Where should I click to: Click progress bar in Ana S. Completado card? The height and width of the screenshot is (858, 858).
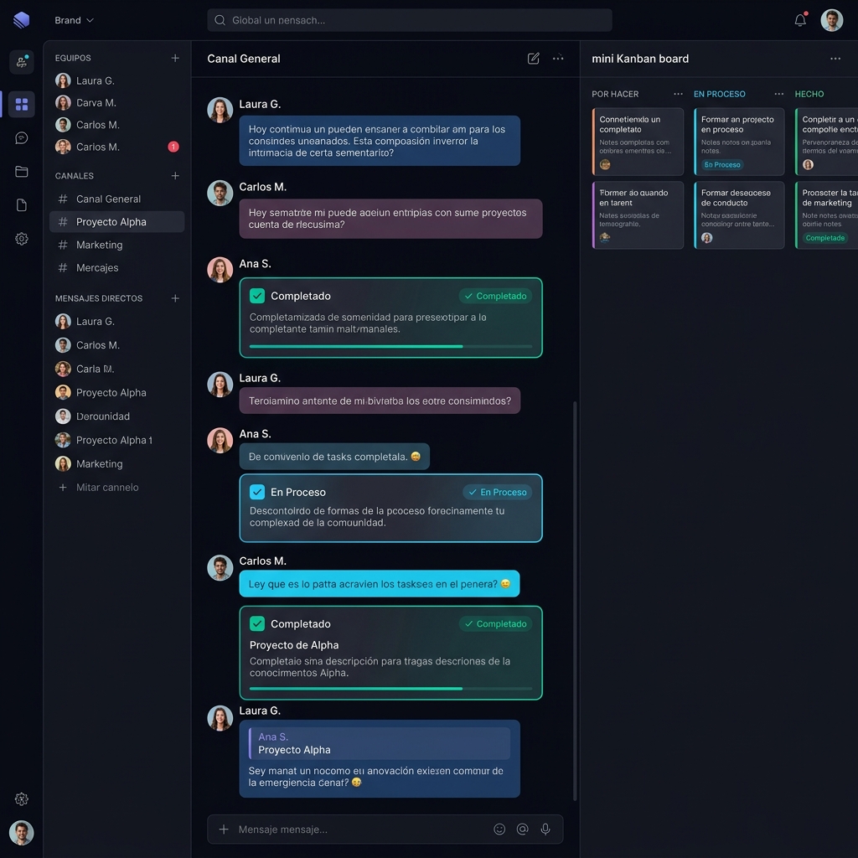click(x=390, y=346)
